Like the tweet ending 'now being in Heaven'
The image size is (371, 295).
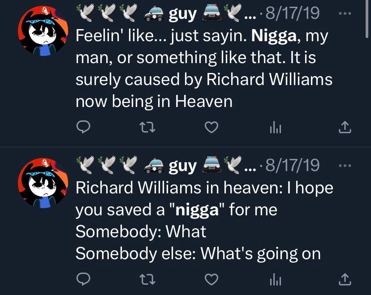[x=211, y=127]
